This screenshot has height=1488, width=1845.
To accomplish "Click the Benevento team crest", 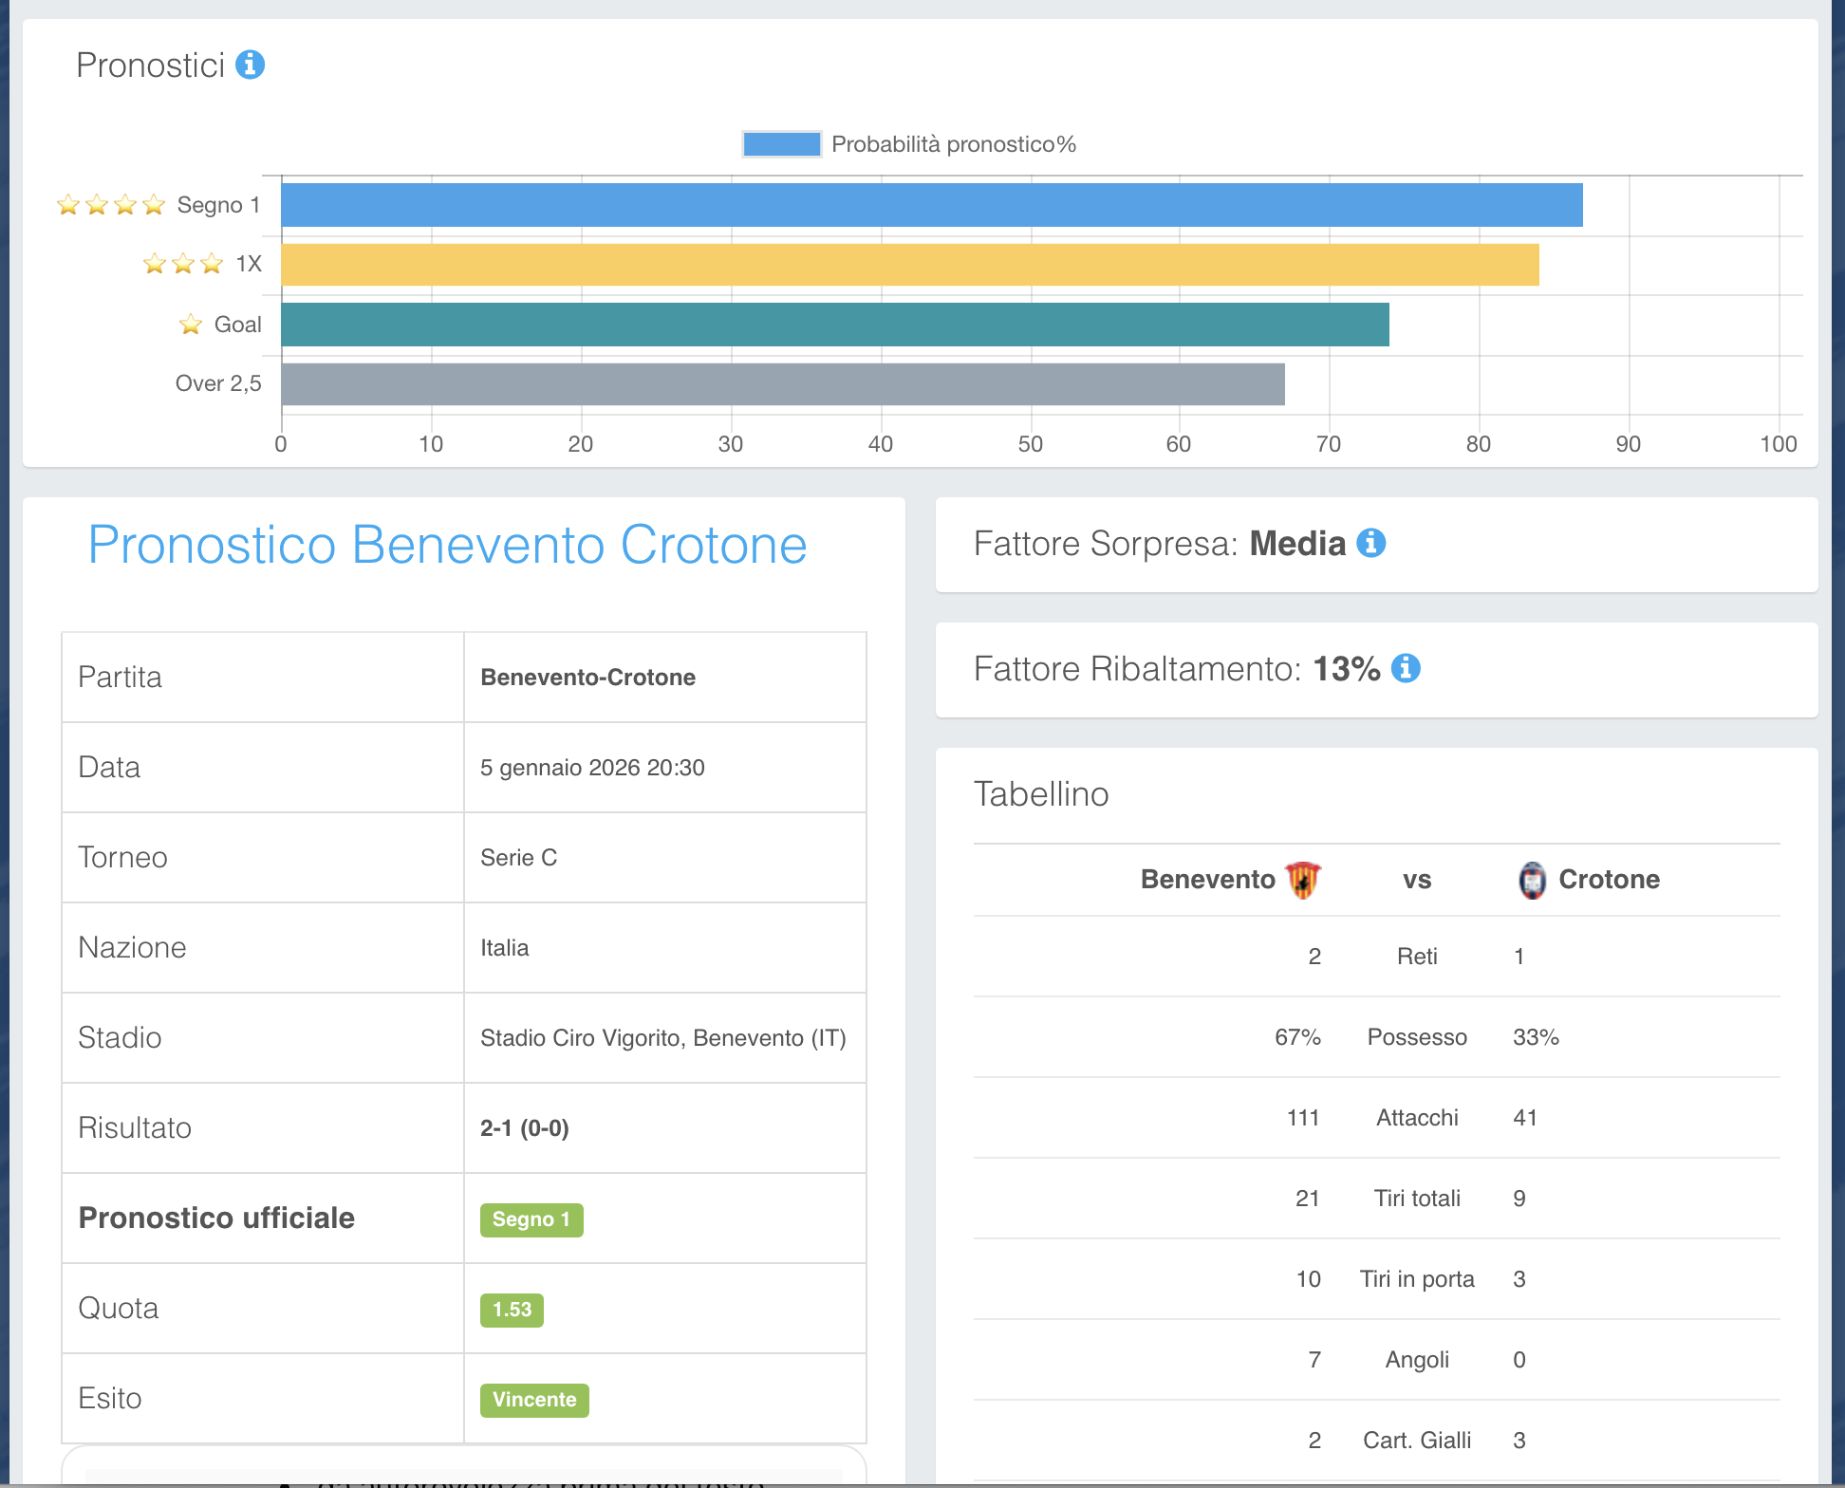I will (1303, 880).
